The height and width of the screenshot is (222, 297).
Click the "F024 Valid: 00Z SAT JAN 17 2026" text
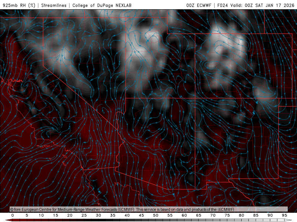(x=256, y=5)
